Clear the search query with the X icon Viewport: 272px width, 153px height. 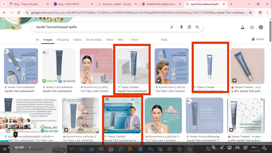pyautogui.click(x=172, y=27)
